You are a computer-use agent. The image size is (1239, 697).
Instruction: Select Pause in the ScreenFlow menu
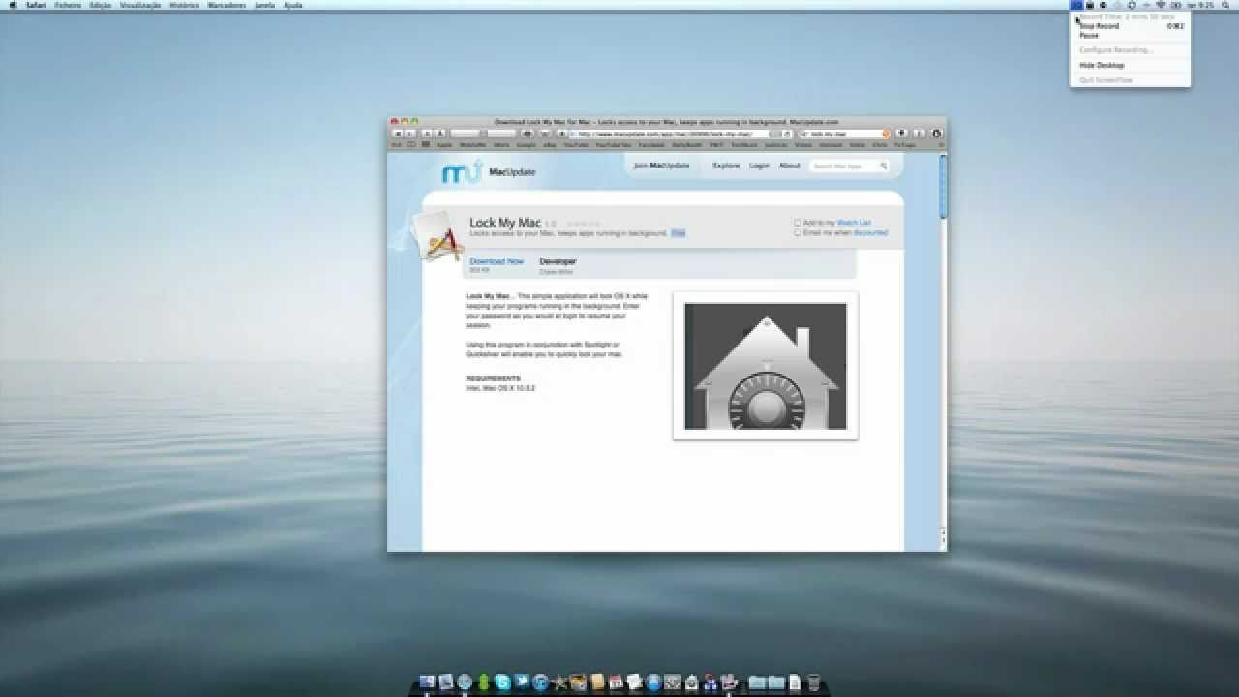point(1089,35)
